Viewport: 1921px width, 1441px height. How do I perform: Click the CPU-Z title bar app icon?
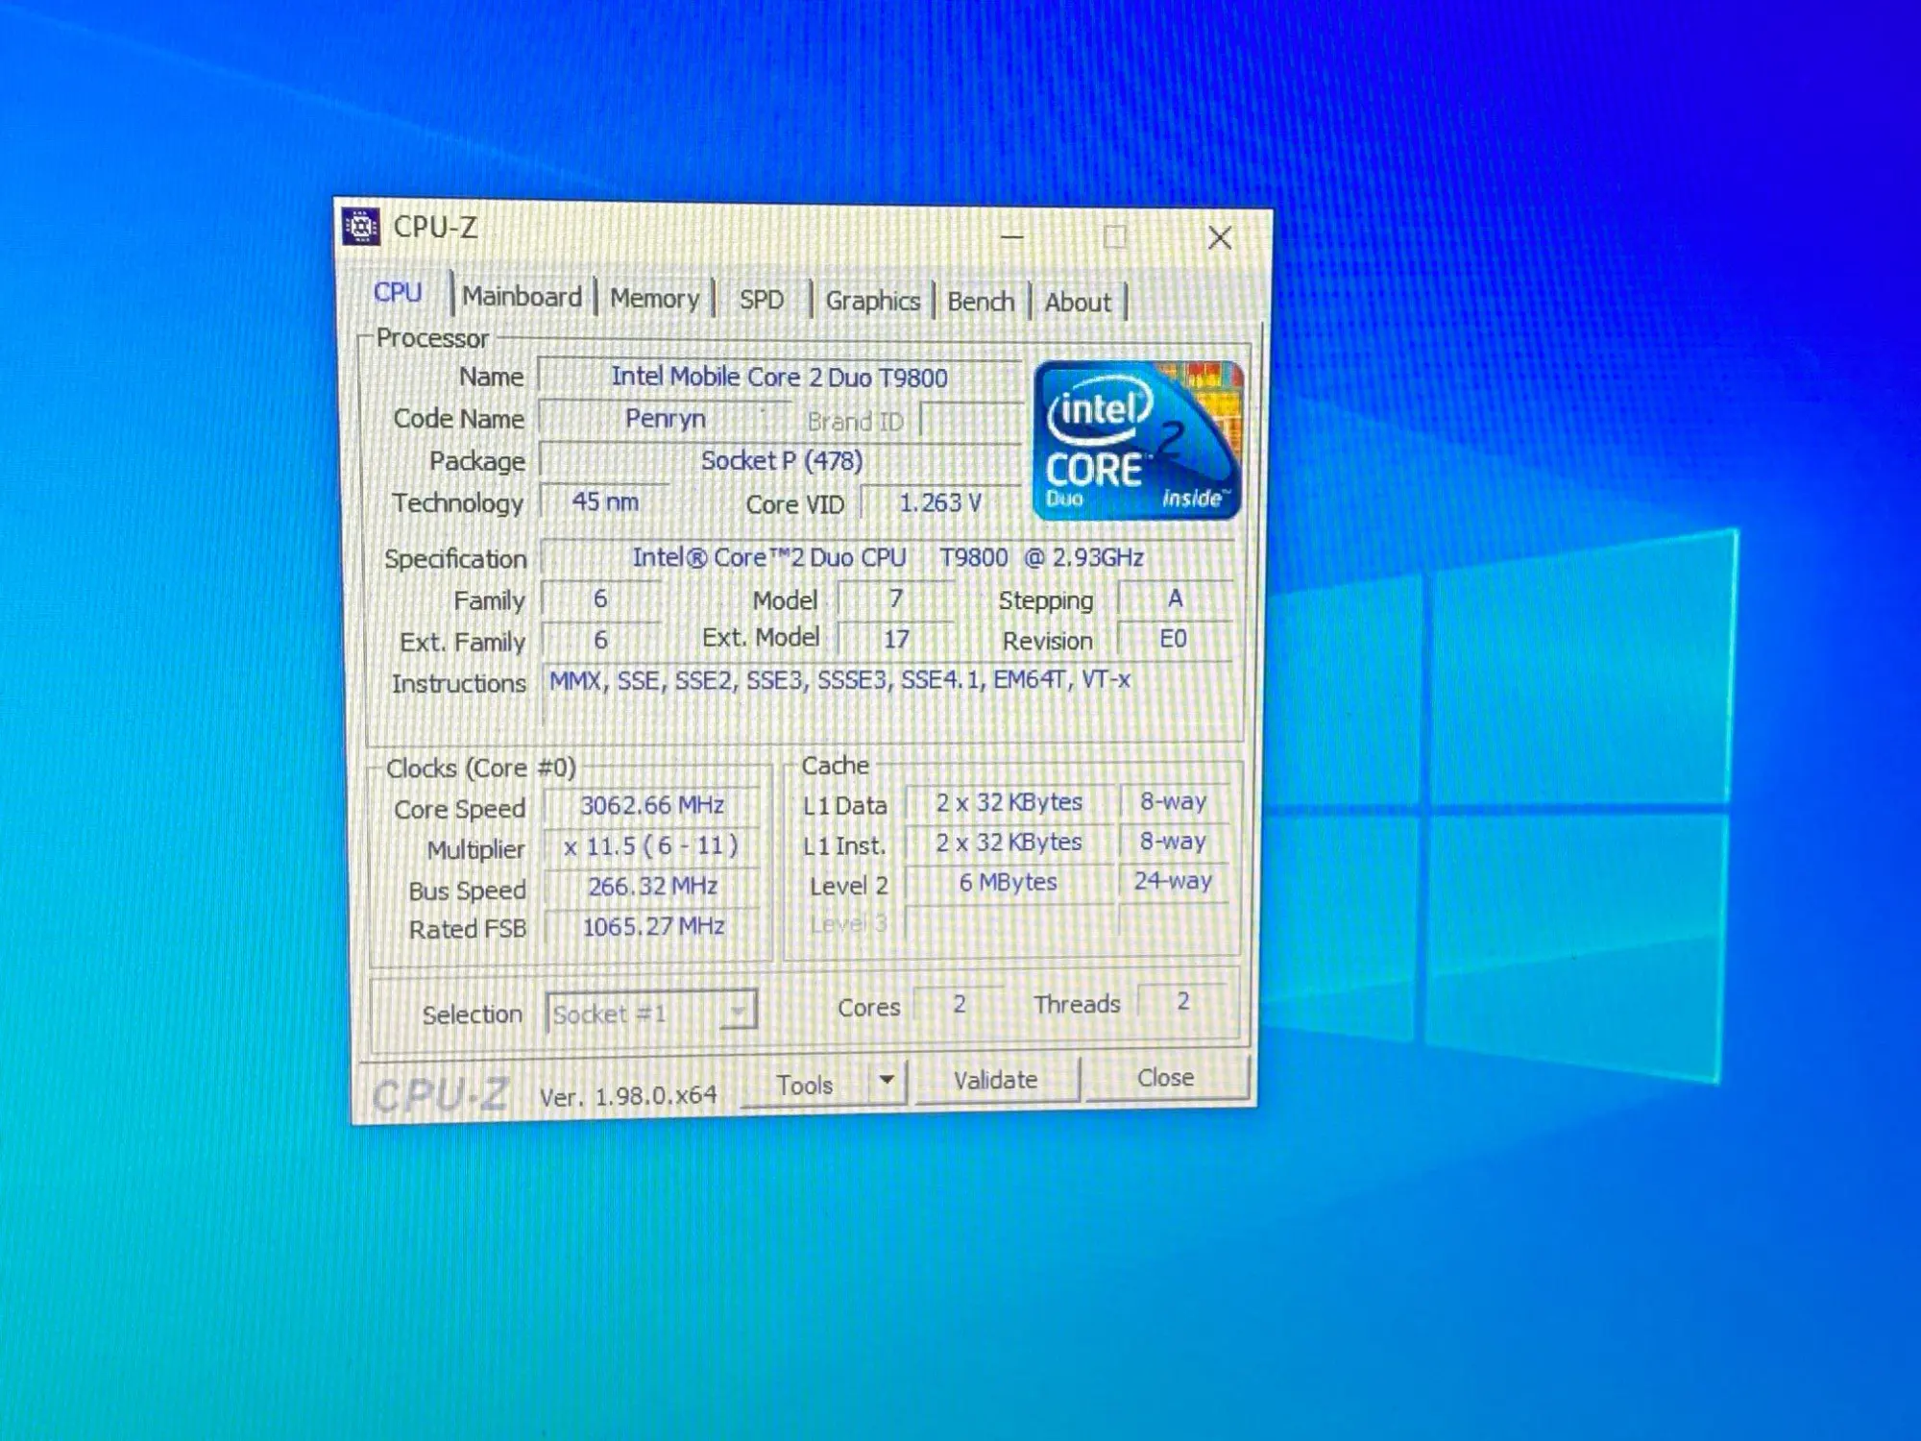point(362,227)
